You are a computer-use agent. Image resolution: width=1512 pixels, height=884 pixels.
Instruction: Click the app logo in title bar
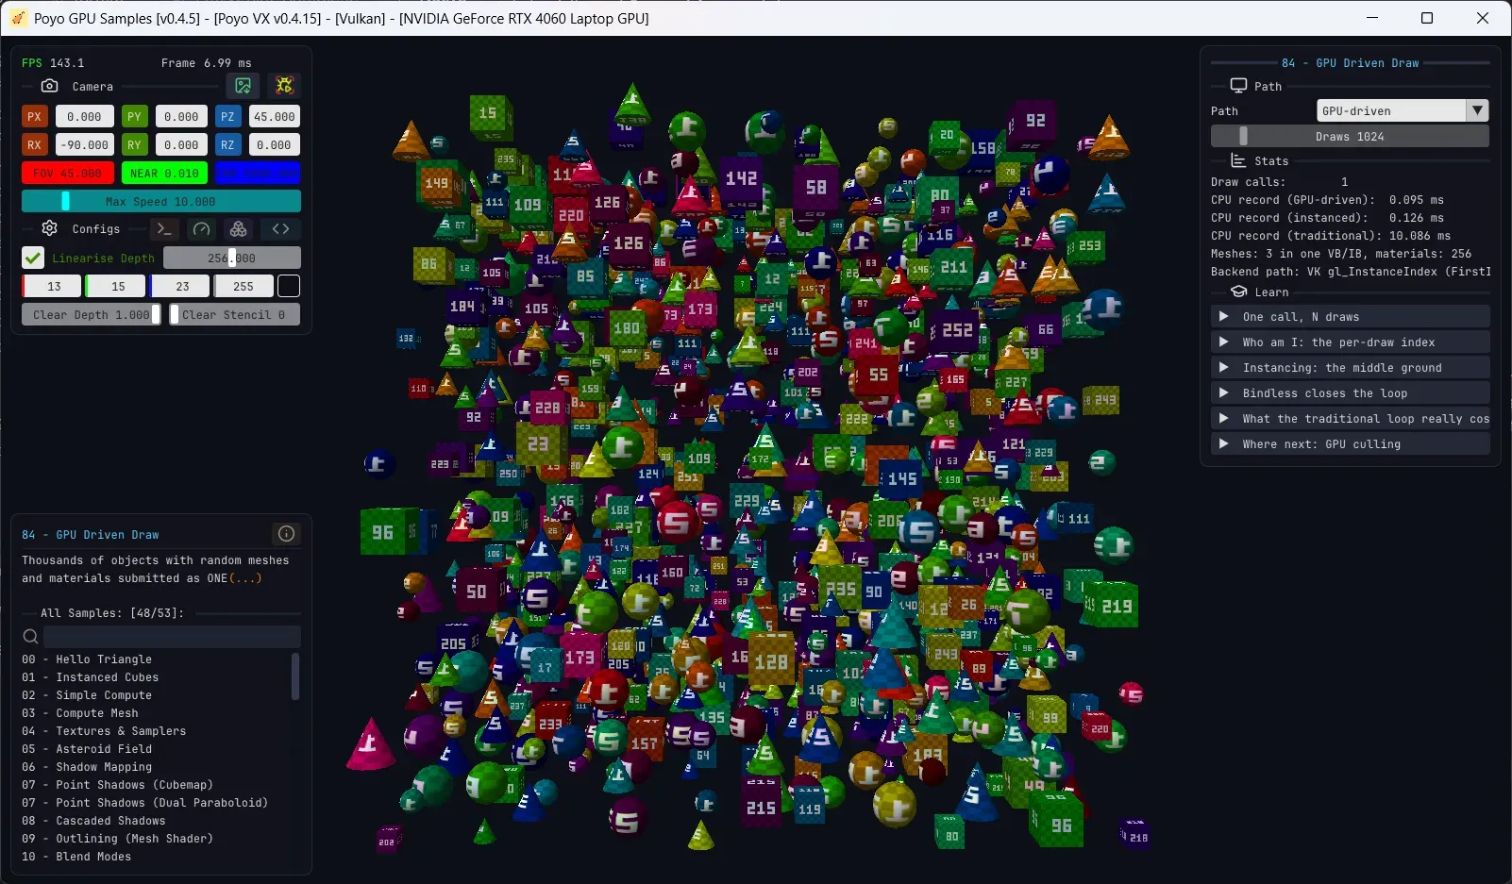point(18,18)
